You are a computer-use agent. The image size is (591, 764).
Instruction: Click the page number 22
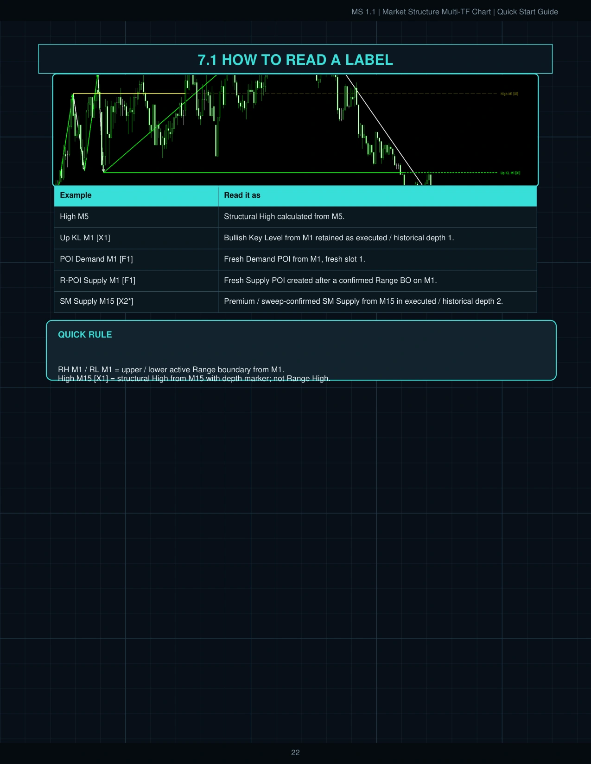tap(295, 753)
